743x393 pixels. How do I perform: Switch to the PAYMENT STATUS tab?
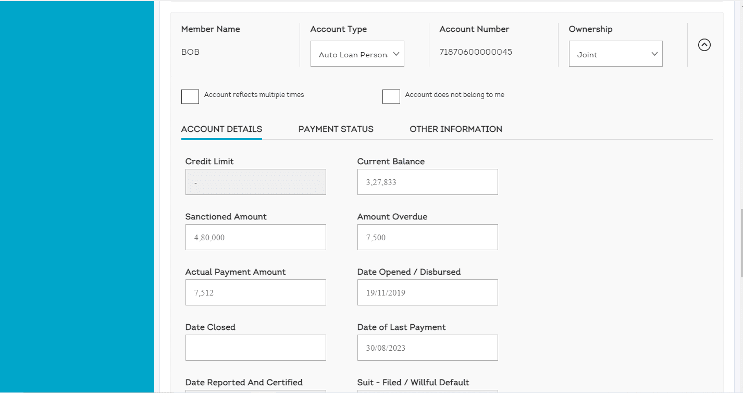tap(336, 129)
